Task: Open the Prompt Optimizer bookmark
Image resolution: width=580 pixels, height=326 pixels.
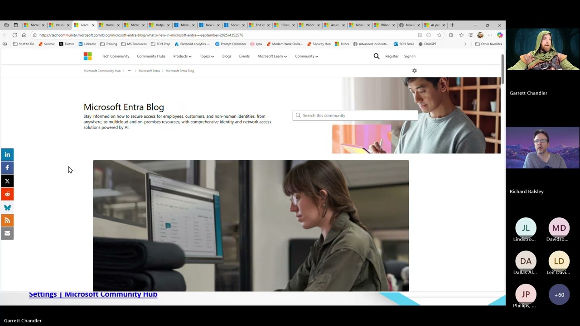Action: coord(231,44)
